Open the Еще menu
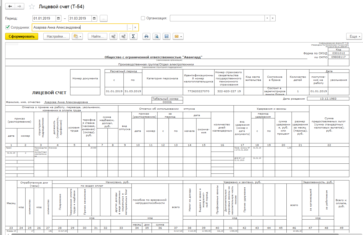 point(355,37)
